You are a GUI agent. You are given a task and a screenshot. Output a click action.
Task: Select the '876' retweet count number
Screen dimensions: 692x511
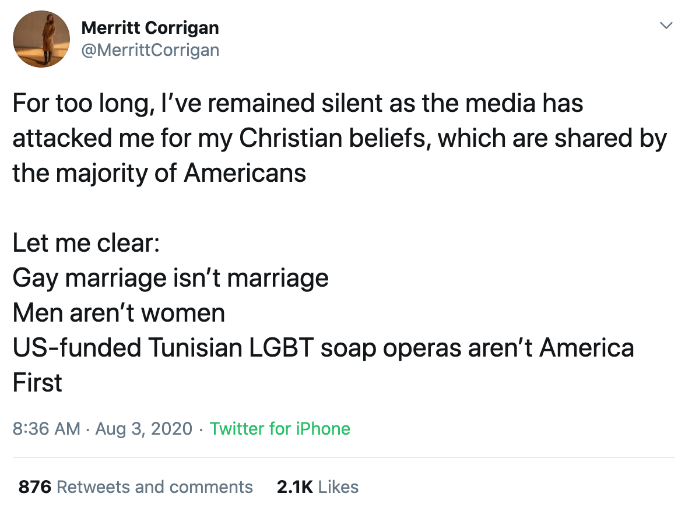click(35, 487)
